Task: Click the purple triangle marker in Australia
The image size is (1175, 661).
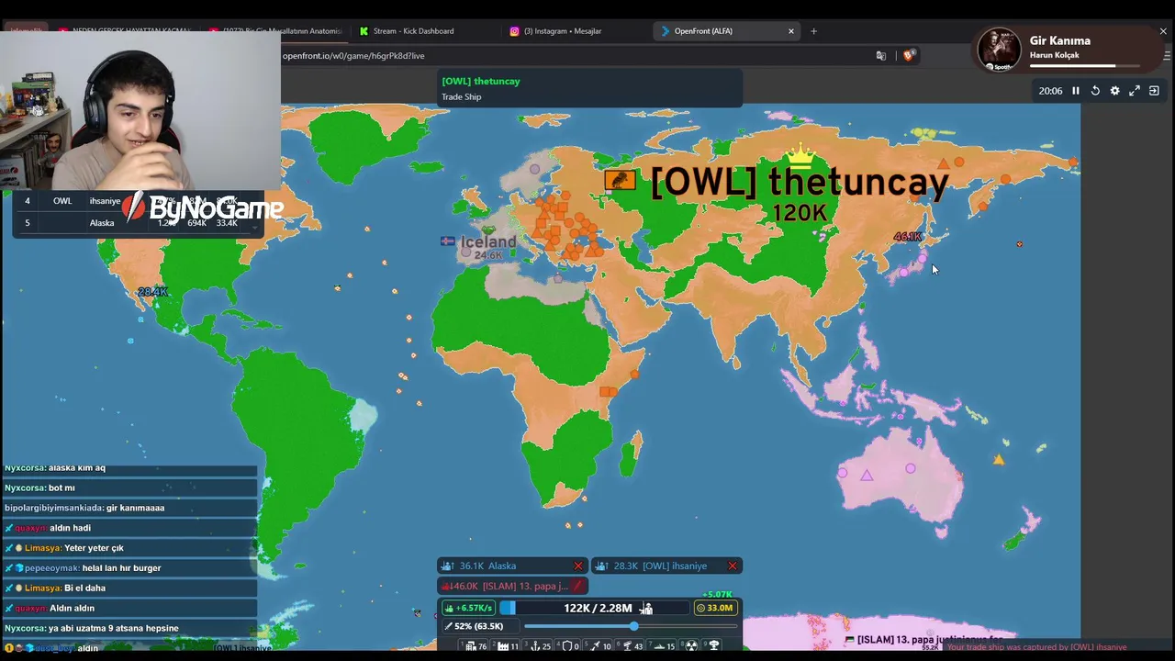Action: click(x=867, y=475)
